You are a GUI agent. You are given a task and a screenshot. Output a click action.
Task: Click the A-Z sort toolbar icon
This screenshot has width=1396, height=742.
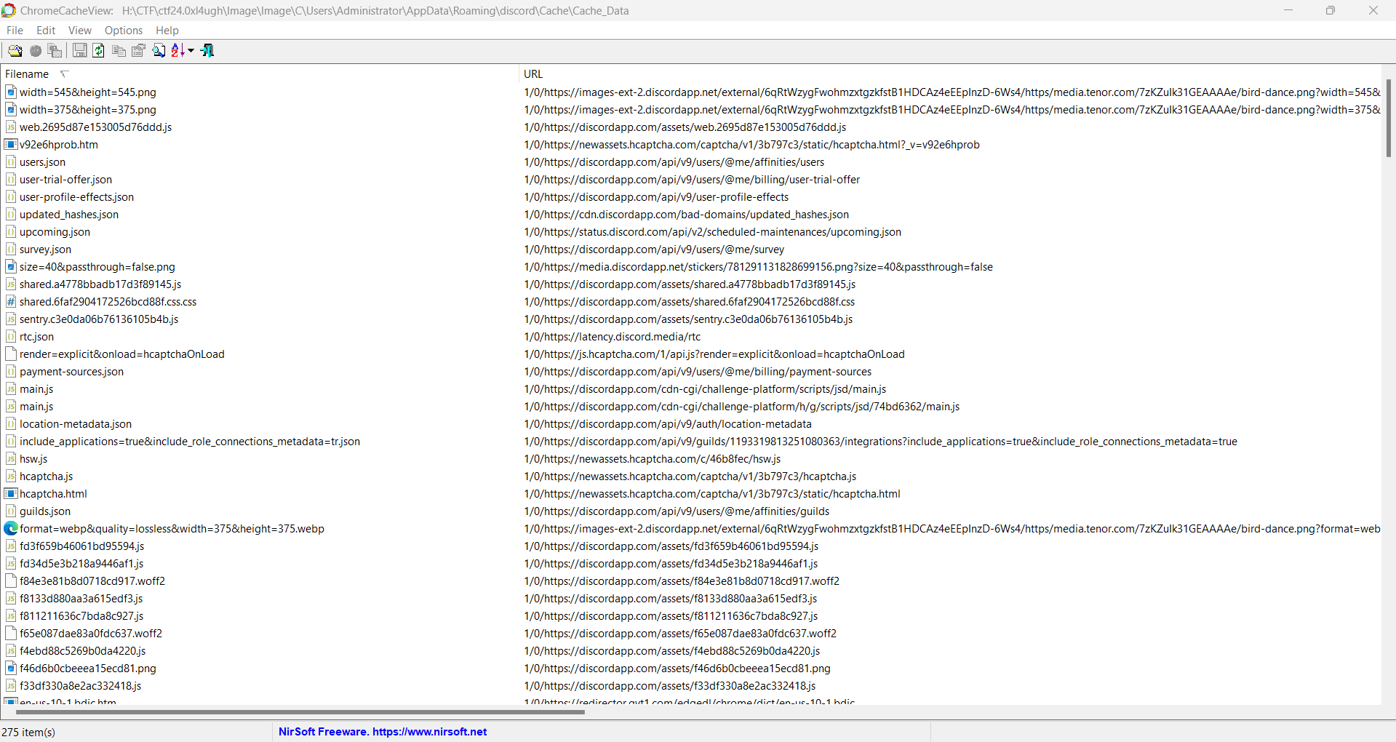point(178,50)
